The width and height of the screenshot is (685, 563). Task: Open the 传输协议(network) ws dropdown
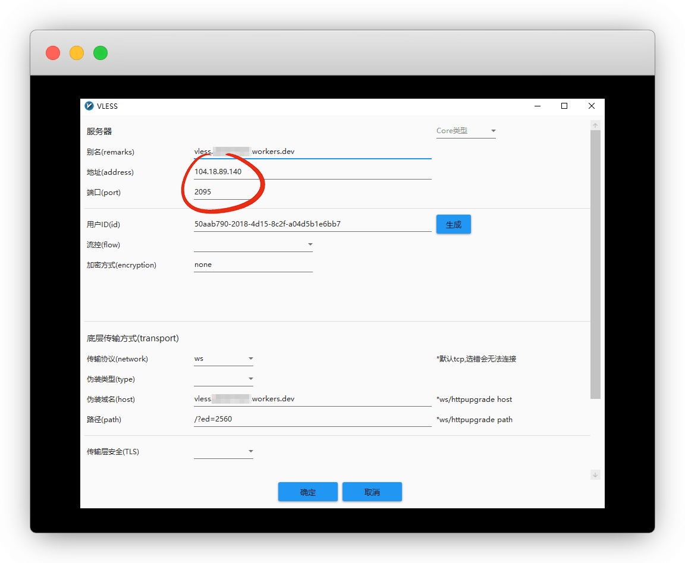click(x=224, y=359)
